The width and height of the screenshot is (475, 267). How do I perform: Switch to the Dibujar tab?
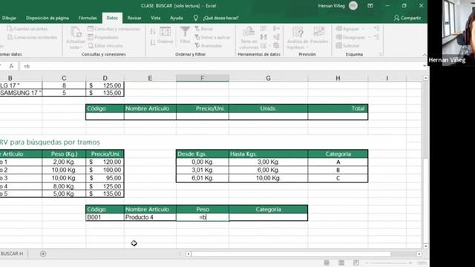pyautogui.click(x=10, y=18)
